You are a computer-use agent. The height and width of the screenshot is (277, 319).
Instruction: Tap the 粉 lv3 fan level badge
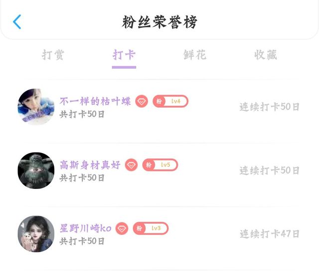coord(150,228)
